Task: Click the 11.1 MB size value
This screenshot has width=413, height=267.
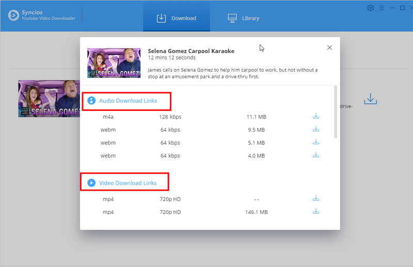Action: tap(256, 117)
